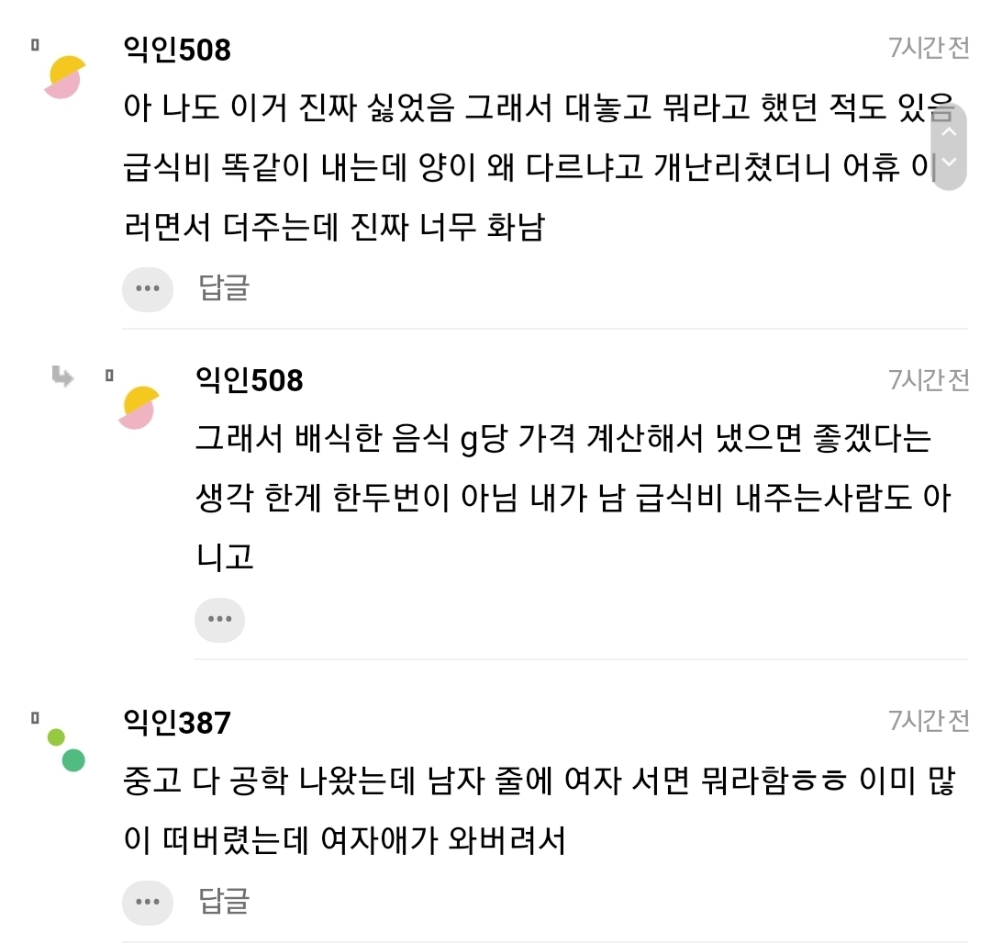Tap the three-dot options icon on 익인508's first comment
The height and width of the screenshot is (944, 991).
click(148, 289)
